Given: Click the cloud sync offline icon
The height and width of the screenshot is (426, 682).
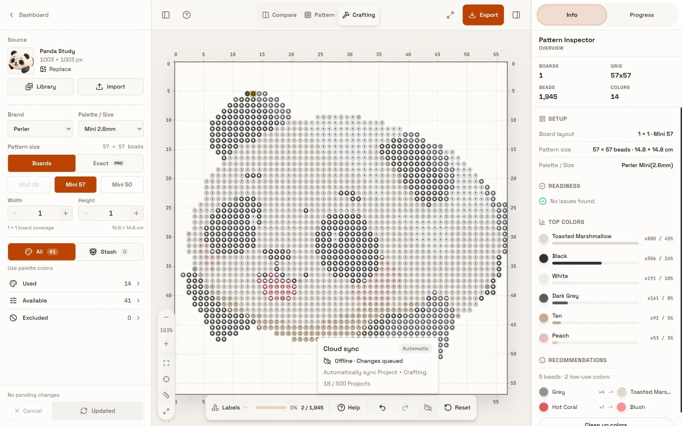Looking at the screenshot, I should pos(428,408).
